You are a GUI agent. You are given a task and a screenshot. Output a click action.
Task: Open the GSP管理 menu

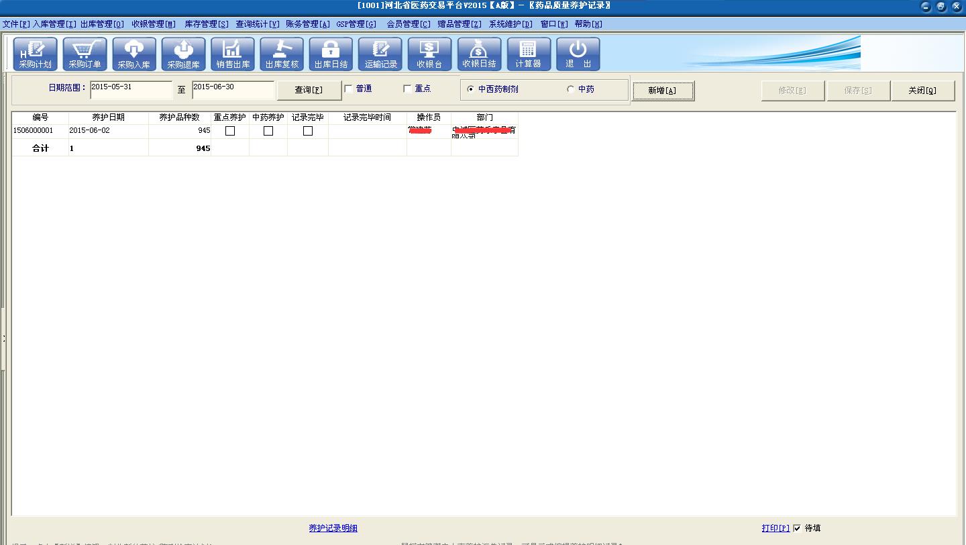(356, 24)
